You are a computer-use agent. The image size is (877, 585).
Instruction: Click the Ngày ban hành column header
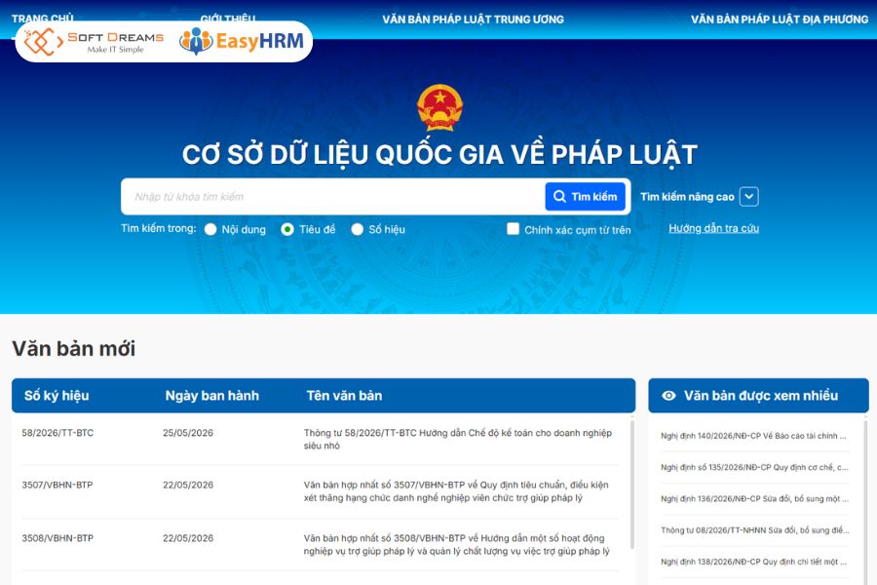(x=212, y=396)
